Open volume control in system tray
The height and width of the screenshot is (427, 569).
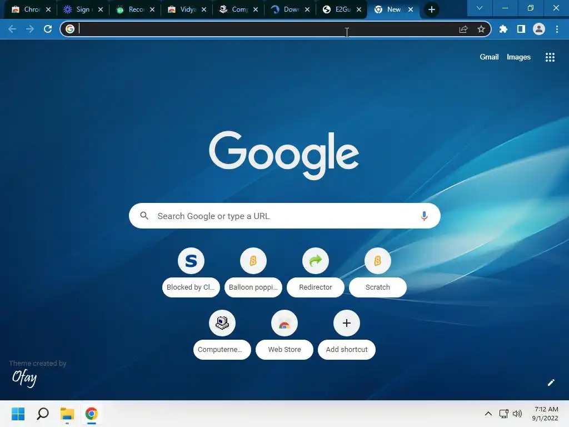coord(517,414)
